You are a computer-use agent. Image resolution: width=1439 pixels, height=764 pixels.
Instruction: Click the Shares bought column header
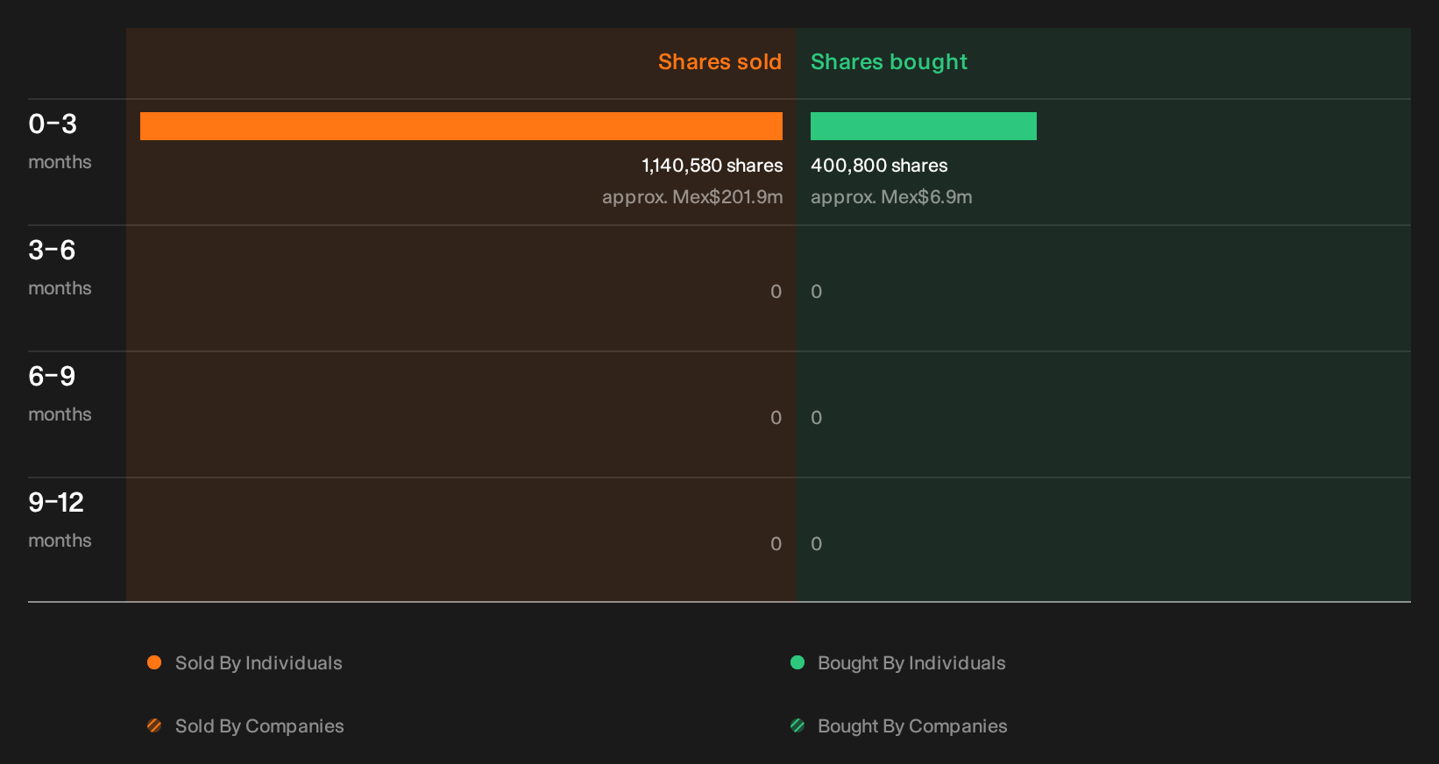889,62
